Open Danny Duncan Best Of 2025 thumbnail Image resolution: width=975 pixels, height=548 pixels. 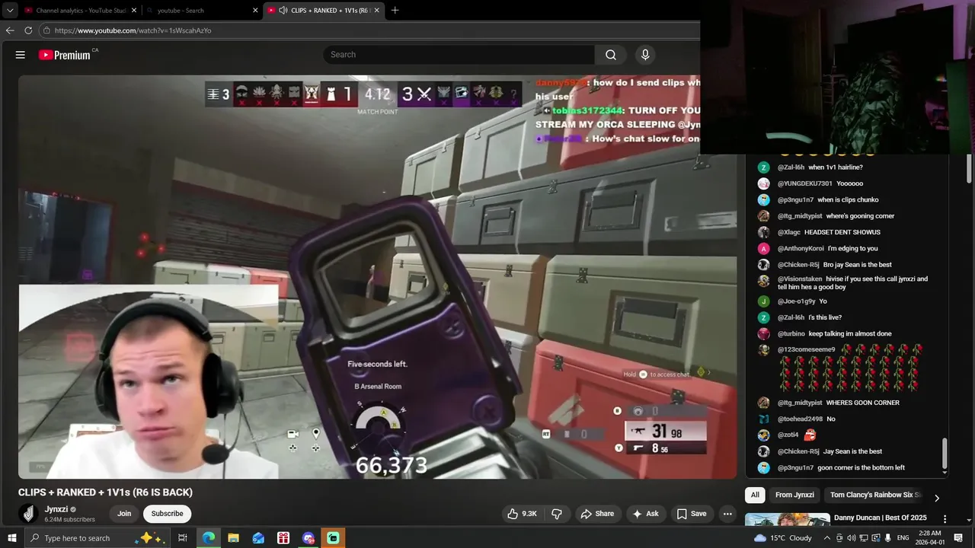[787, 520]
